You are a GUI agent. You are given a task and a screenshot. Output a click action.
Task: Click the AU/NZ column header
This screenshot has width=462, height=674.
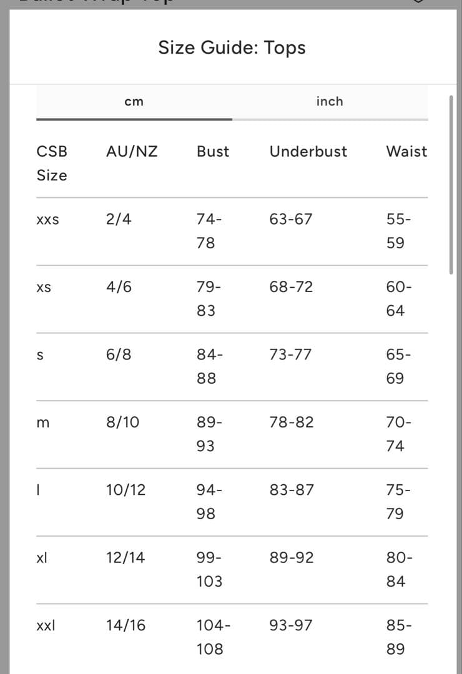coord(132,152)
